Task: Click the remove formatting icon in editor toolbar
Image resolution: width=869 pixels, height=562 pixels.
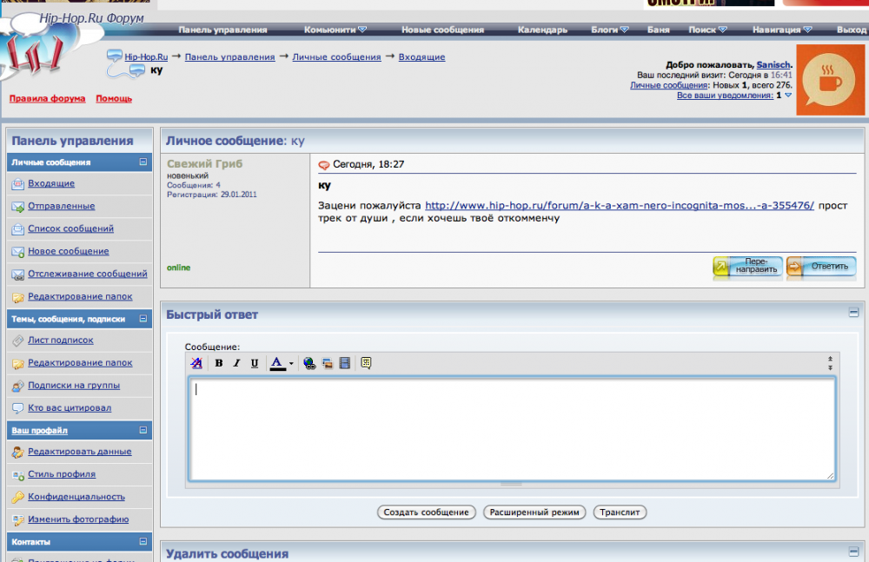Action: click(196, 363)
